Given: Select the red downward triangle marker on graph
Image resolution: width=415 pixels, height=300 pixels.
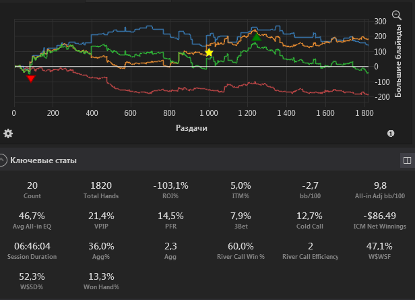Looking at the screenshot, I should click(31, 79).
